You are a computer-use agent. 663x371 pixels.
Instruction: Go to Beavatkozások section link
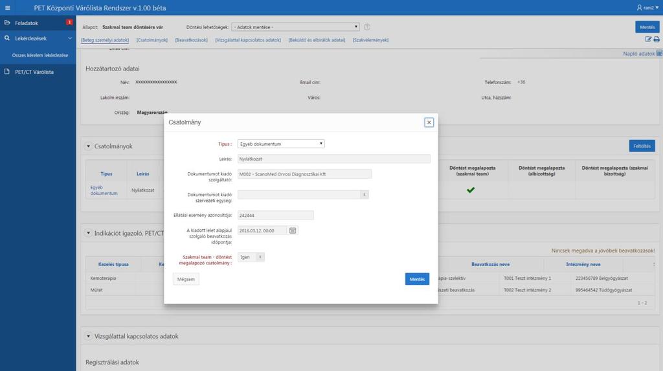pos(191,39)
